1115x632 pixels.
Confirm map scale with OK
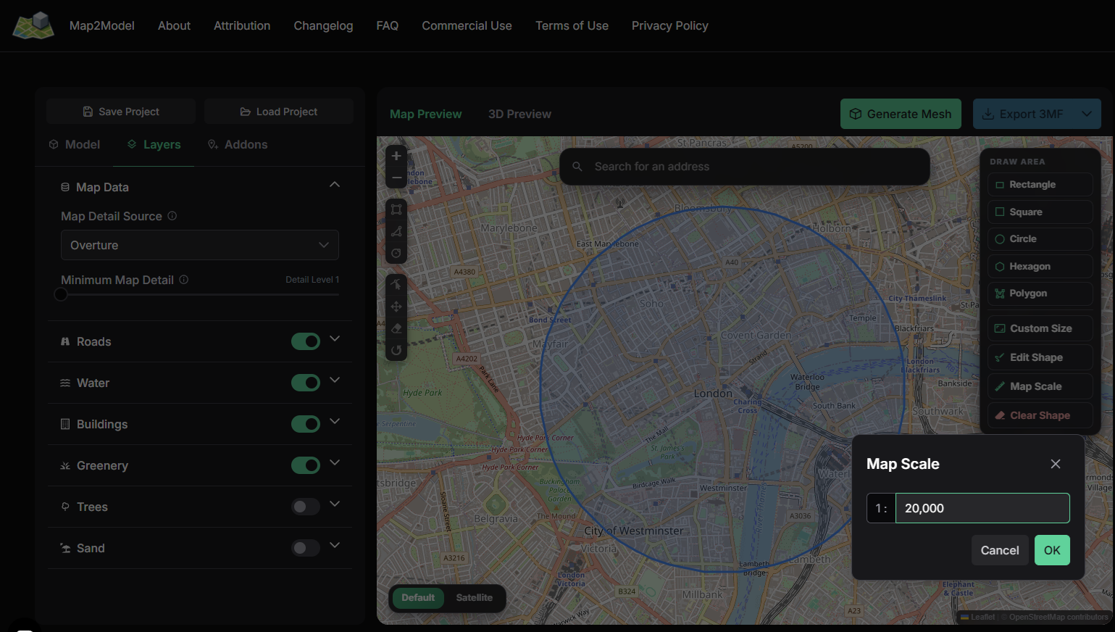point(1052,550)
